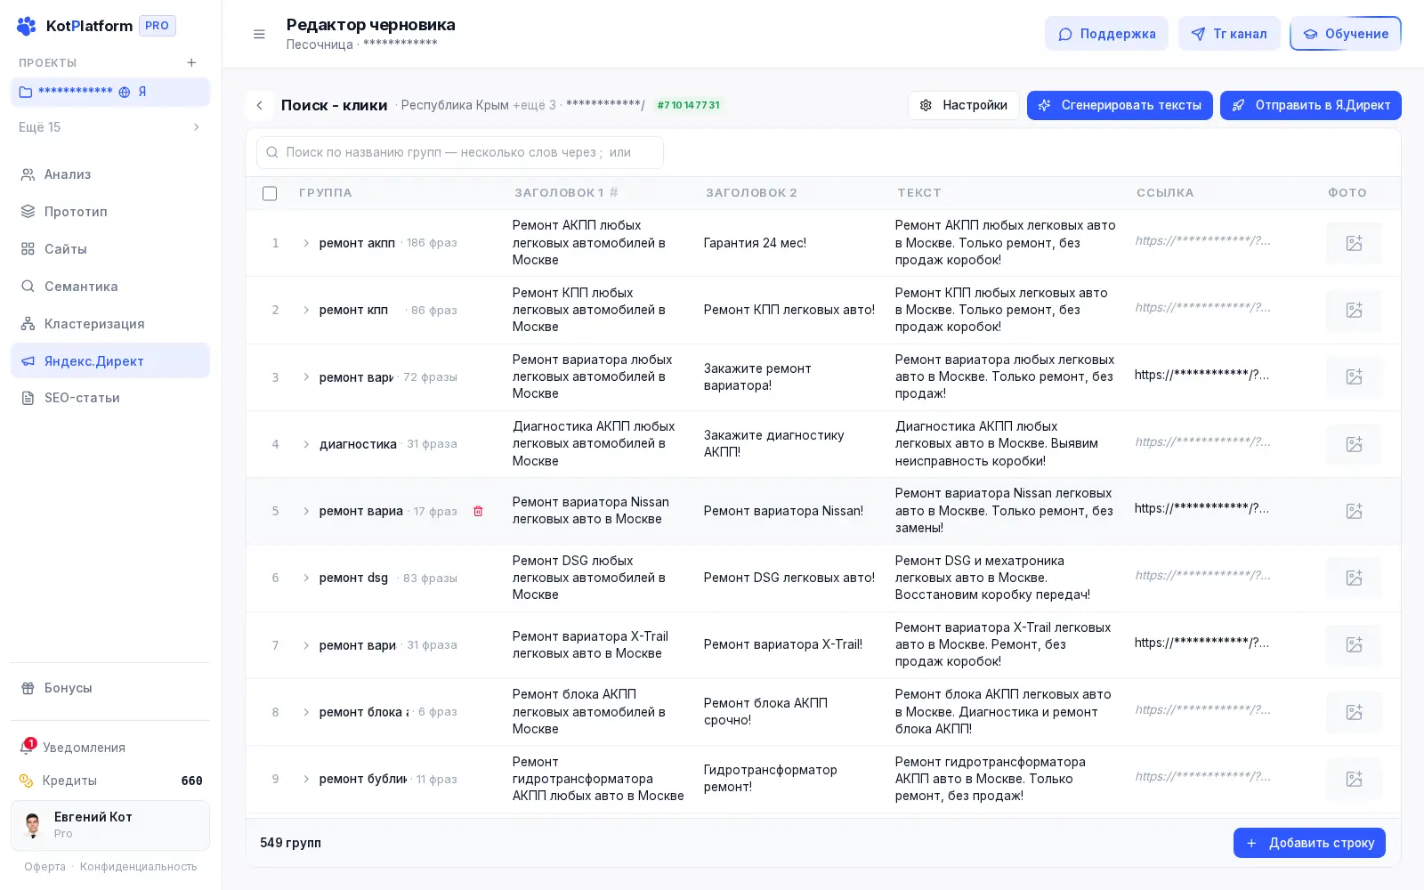Open the Анализ section
This screenshot has width=1424, height=890.
tap(110, 174)
